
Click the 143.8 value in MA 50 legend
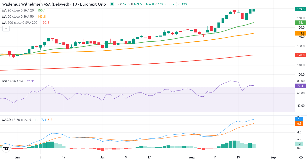(x=41, y=17)
